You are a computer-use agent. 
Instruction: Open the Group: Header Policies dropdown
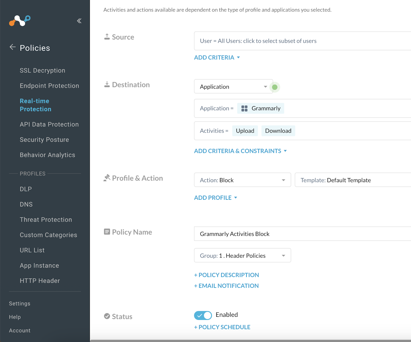click(x=242, y=255)
